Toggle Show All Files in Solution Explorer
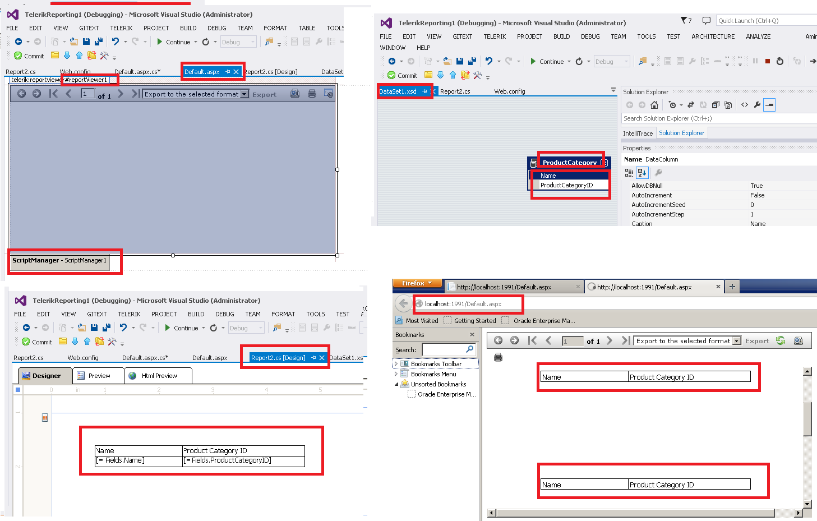Image resolution: width=817 pixels, height=521 pixels. [728, 105]
